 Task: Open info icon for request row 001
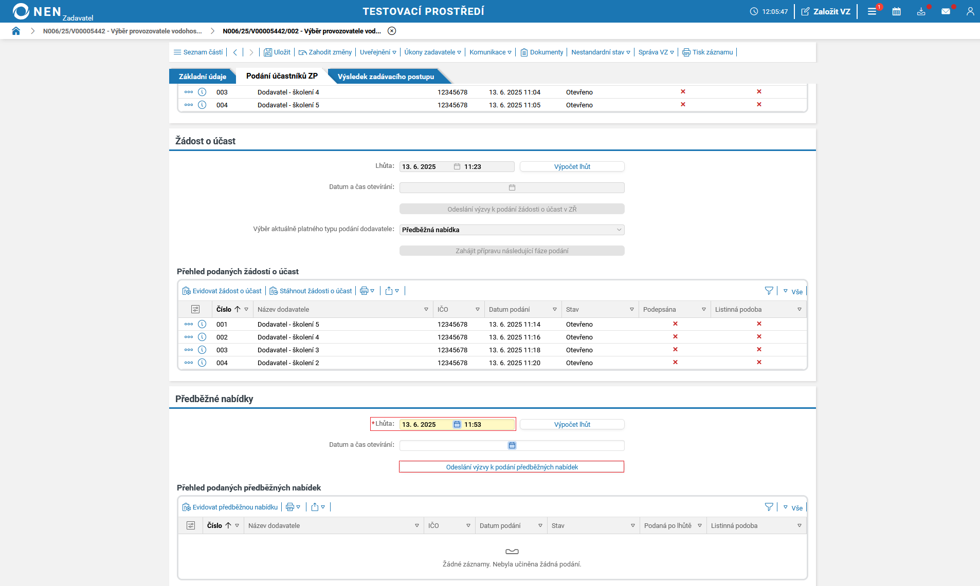click(x=202, y=324)
